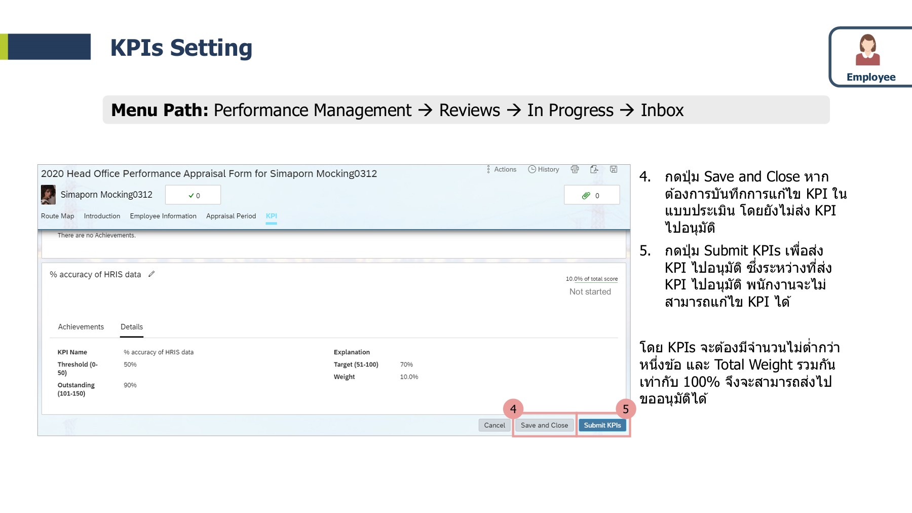Open the Introduction tab
912x513 pixels.
click(x=101, y=216)
